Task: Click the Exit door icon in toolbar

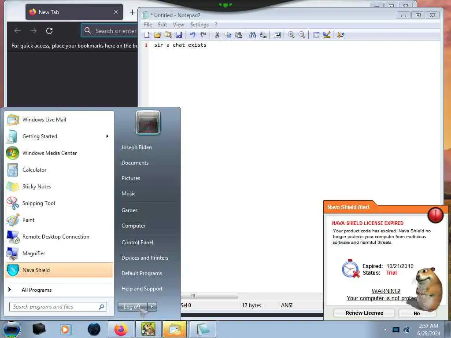Action: point(341,35)
